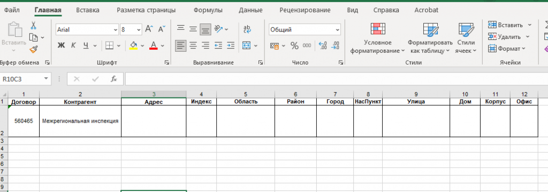Decrease indent icon

[218, 45]
